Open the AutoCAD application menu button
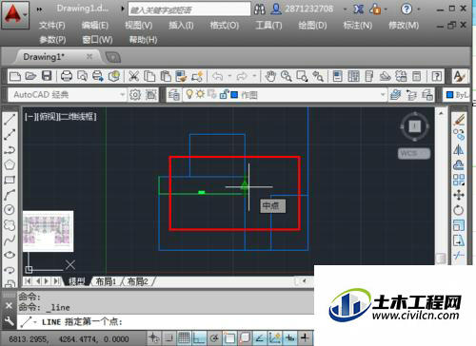476x346 pixels. point(15,15)
